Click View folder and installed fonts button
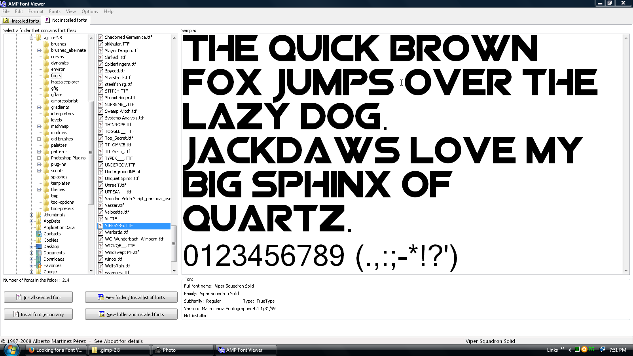 (x=131, y=314)
